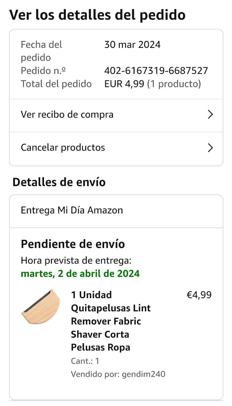232x406 pixels.
Task: Tap the Pendiente de envío status heading
Action: pyautogui.click(x=73, y=244)
